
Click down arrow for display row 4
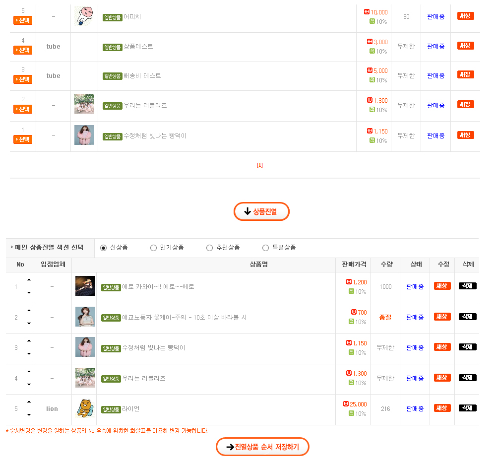(x=29, y=385)
